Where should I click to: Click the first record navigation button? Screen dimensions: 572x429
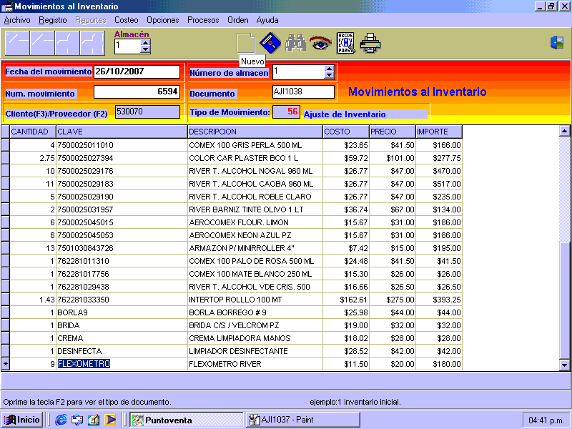pyautogui.click(x=17, y=44)
